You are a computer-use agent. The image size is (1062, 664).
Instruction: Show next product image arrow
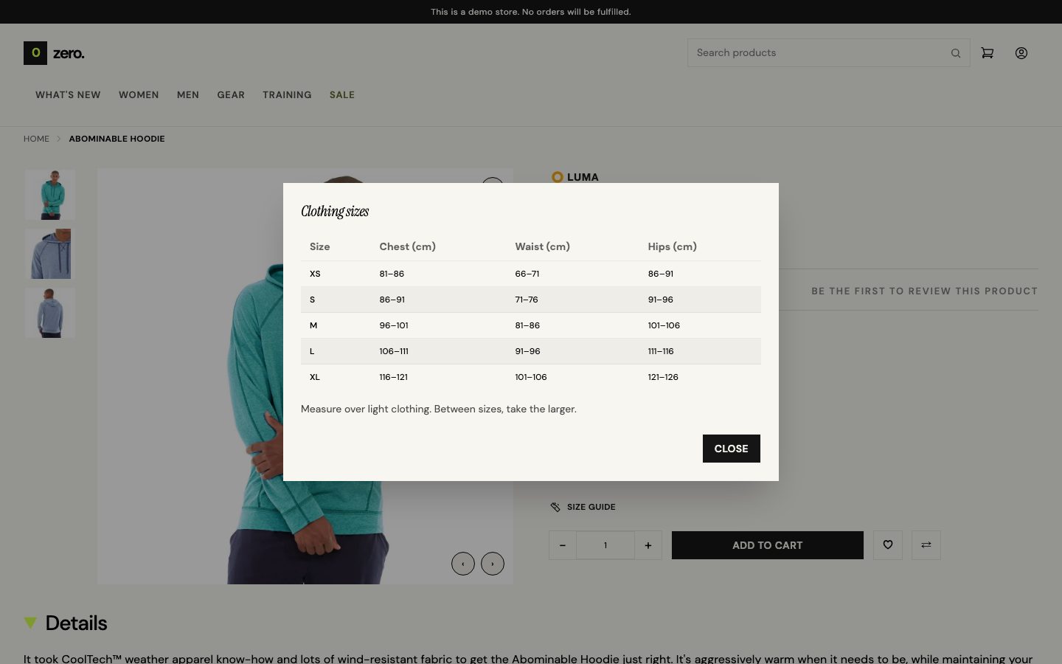click(x=493, y=564)
